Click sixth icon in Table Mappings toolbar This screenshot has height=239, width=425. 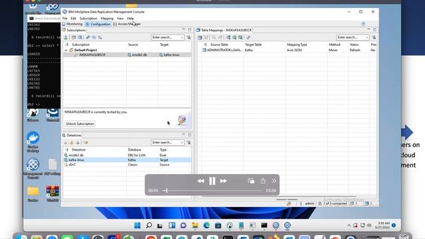pyautogui.click(x=234, y=37)
